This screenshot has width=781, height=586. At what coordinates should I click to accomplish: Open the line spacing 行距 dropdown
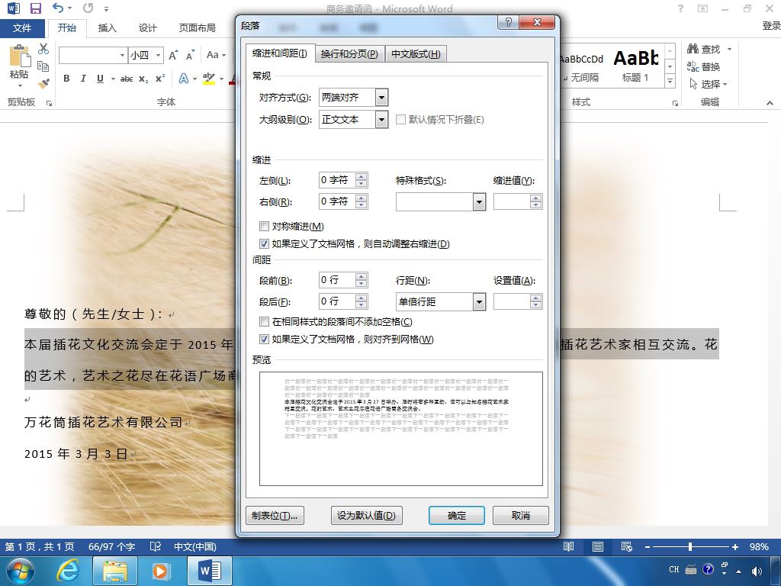point(479,301)
